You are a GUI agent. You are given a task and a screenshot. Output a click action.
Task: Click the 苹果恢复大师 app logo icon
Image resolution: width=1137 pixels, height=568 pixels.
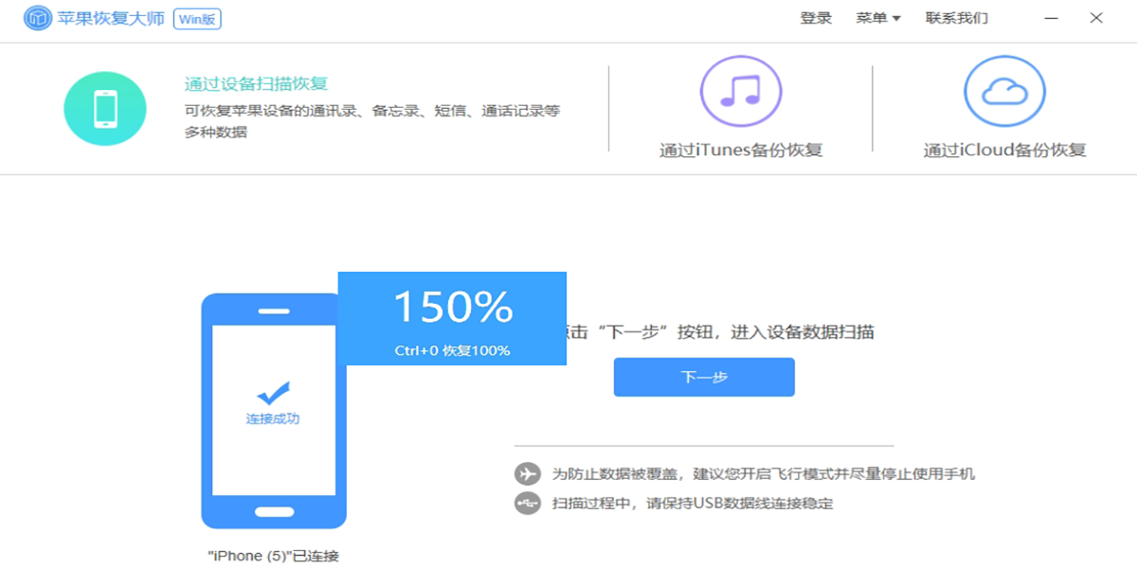37,19
